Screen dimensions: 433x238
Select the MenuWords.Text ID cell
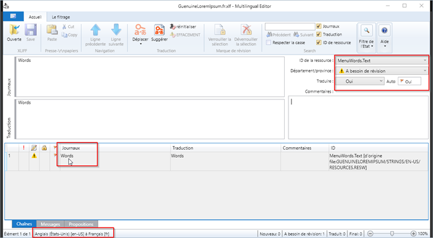[378, 161]
